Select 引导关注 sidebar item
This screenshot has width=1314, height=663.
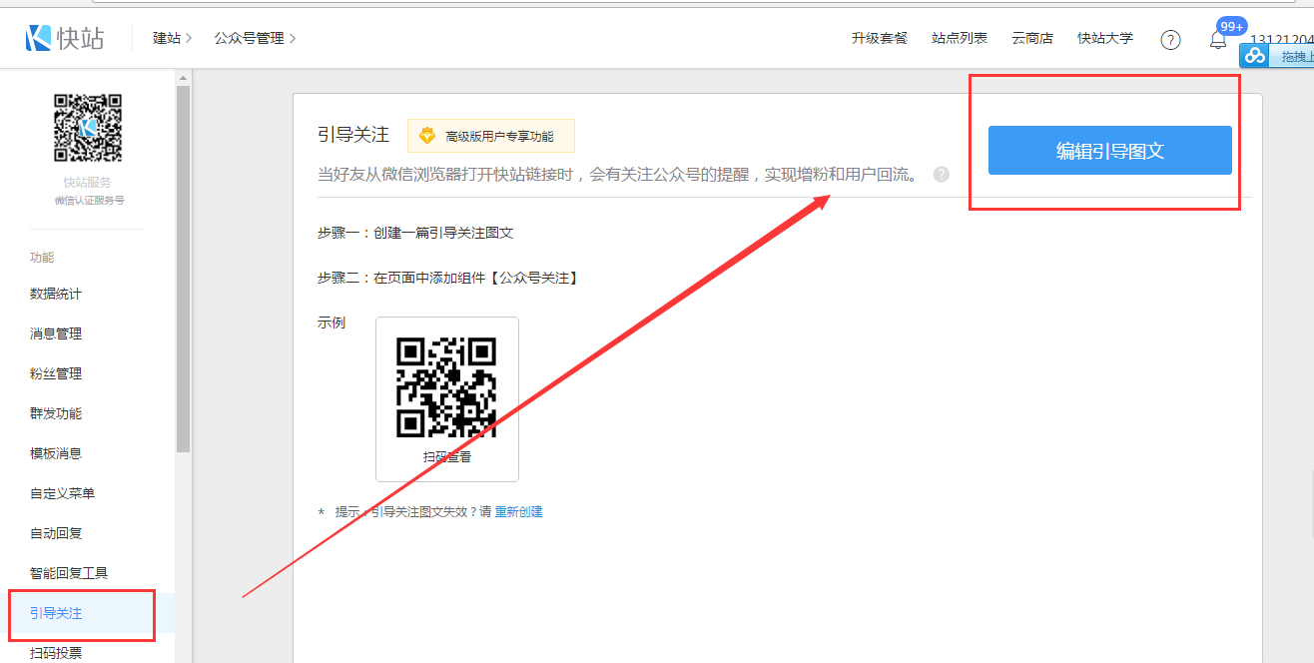[56, 613]
